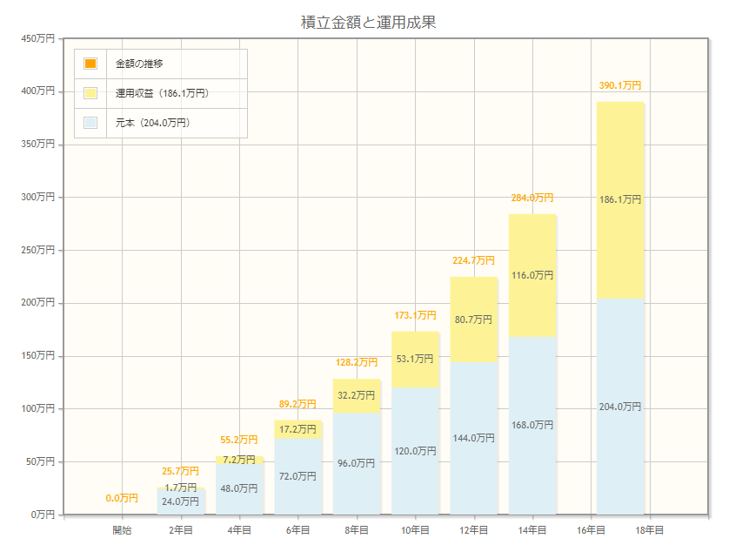Select the 80.7万円 yellow segment value
The image size is (742, 545).
pos(473,320)
